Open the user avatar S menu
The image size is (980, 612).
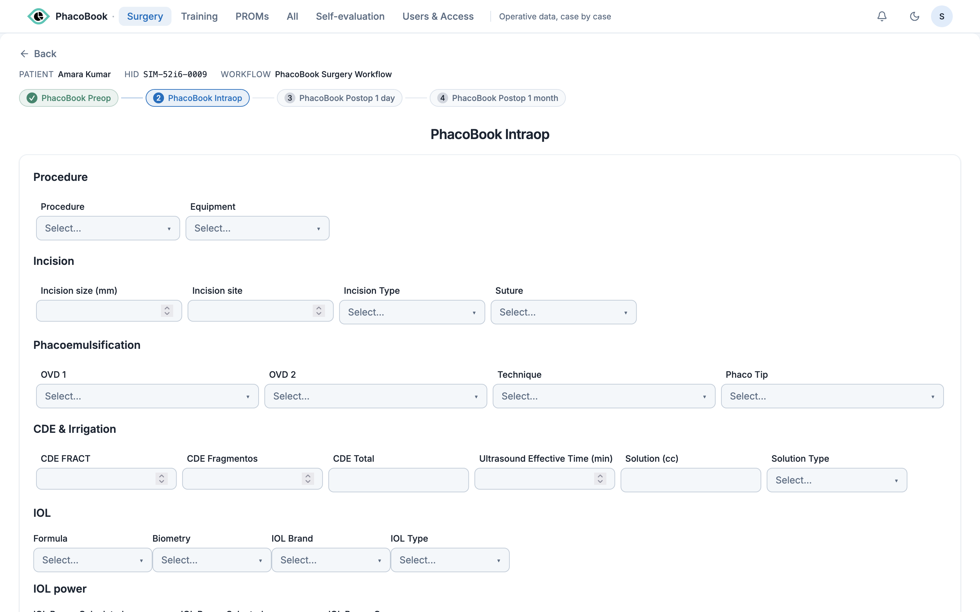pos(942,16)
